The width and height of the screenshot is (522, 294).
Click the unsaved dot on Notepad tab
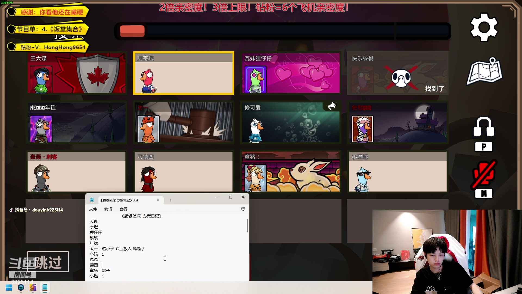[x=158, y=200]
